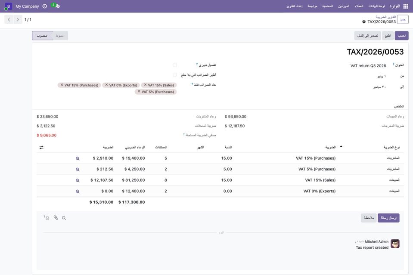Open details magnifier for VAT 15% (Purchases) row

coord(78,158)
